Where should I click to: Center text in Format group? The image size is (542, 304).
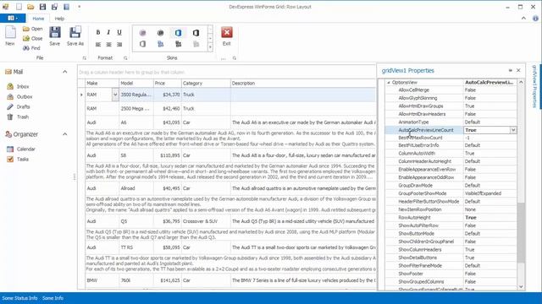point(108,45)
